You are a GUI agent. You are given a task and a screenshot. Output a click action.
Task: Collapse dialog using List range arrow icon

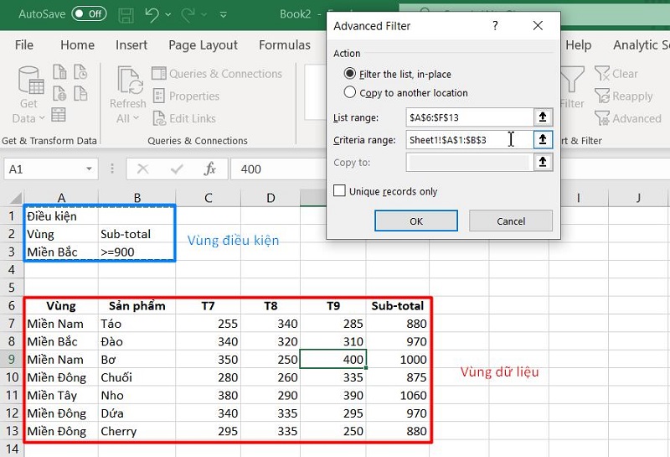(544, 117)
